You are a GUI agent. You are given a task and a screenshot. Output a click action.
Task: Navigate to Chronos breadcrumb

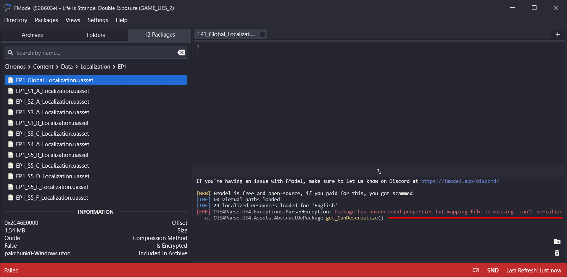[15, 67]
